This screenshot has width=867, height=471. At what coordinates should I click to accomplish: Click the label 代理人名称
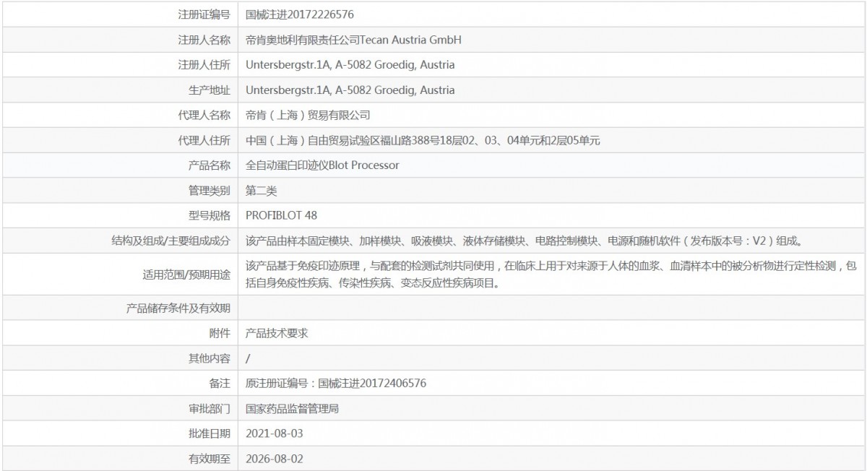point(204,115)
